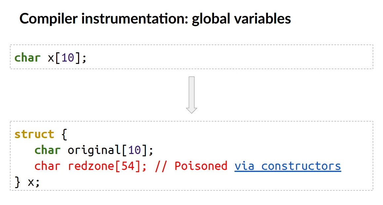Click the word "instrumentation" in the title
The height and width of the screenshot is (205, 383).
coord(133,19)
